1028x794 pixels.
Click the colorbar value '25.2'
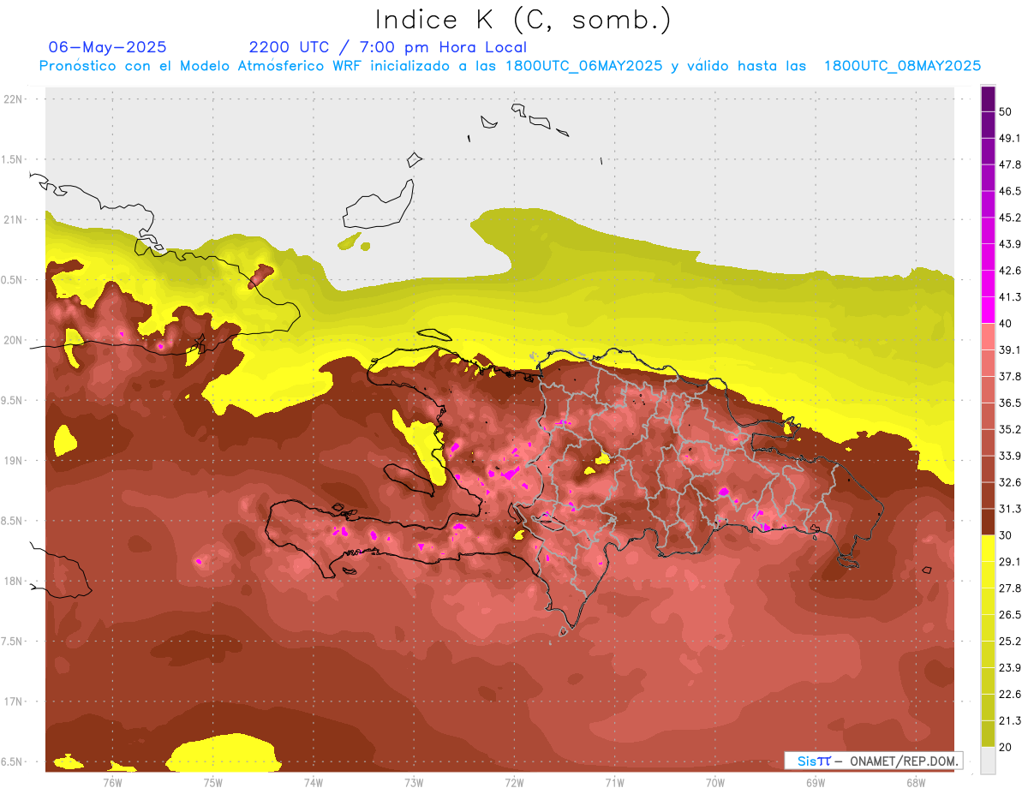(1009, 641)
